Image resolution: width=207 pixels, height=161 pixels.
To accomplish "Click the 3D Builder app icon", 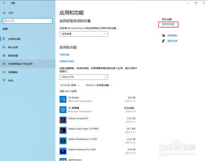I will (63, 99).
